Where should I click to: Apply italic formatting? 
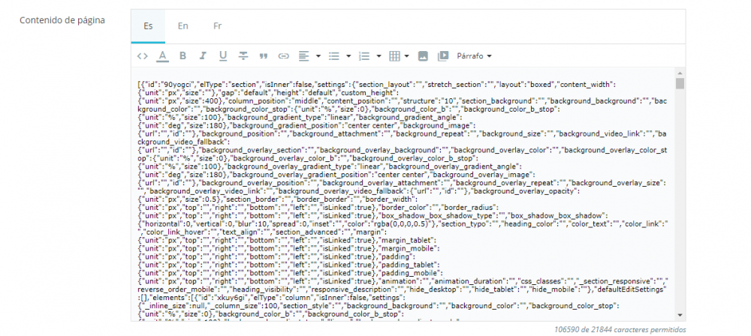click(203, 56)
